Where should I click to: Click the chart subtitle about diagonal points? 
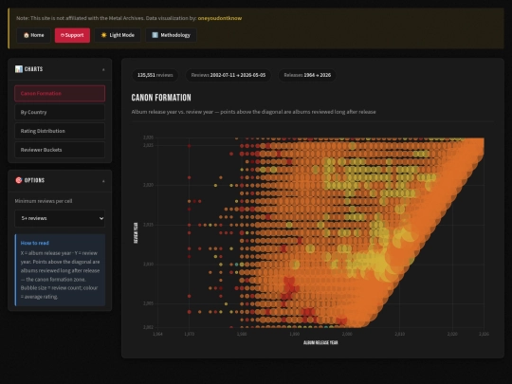click(254, 112)
